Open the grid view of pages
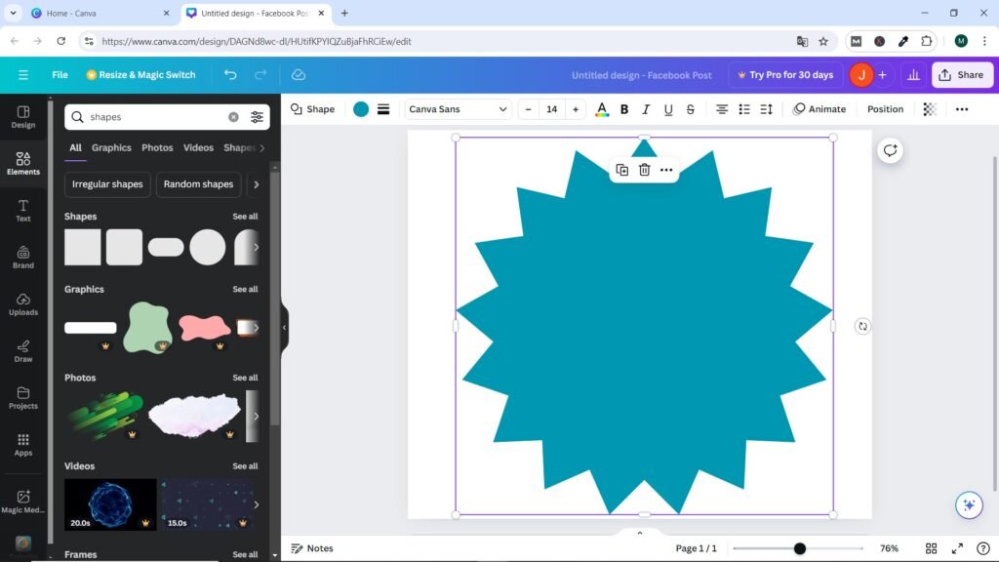This screenshot has height=562, width=999. (931, 548)
